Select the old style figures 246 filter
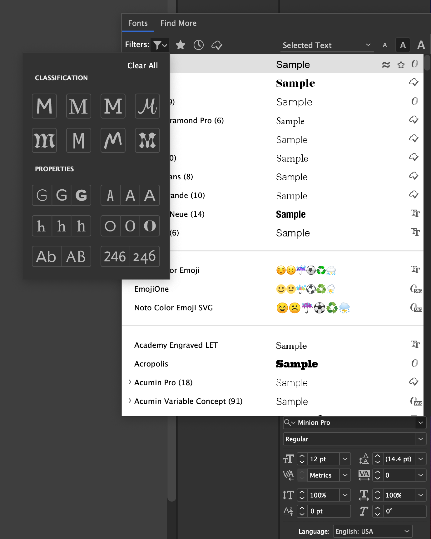 click(145, 256)
